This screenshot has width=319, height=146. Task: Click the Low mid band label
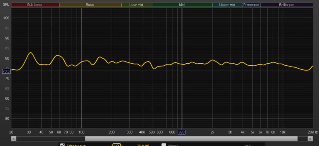136,5
